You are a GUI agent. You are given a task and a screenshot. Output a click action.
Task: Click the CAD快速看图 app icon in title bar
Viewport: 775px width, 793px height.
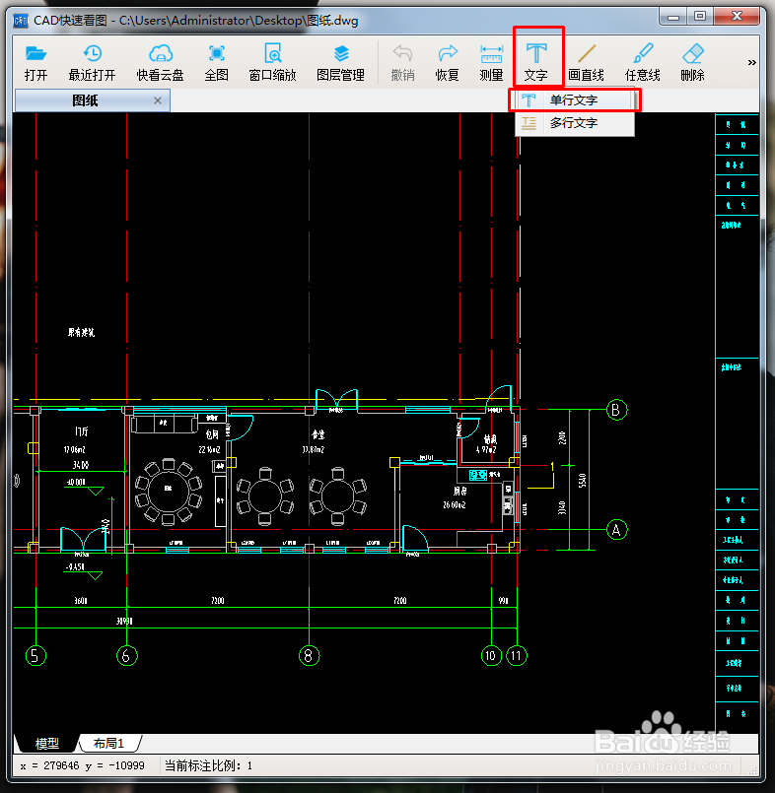(21, 21)
